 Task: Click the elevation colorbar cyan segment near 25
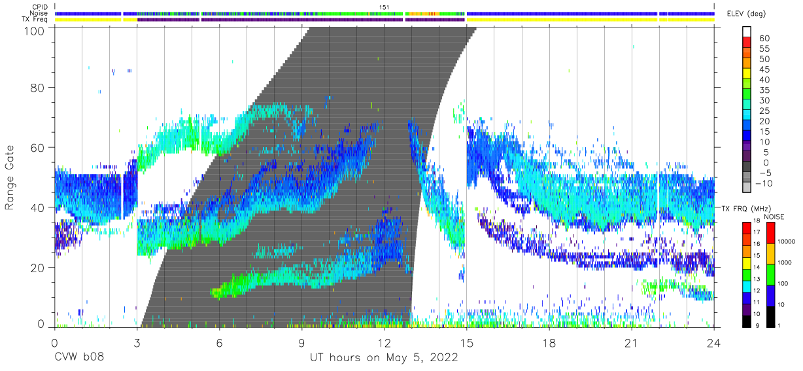pyautogui.click(x=747, y=115)
